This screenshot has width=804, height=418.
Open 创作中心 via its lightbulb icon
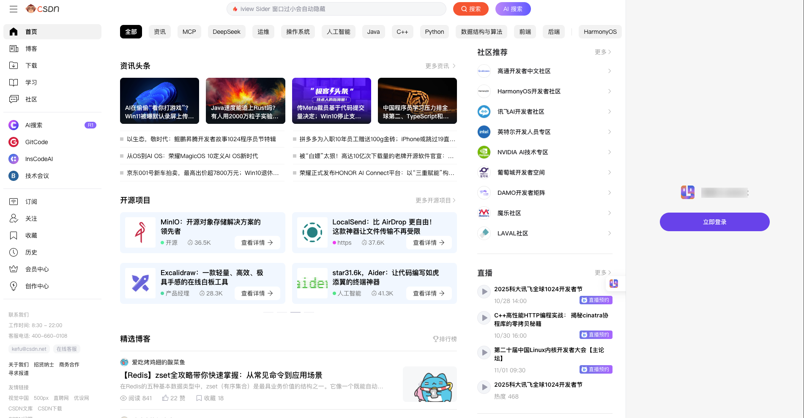[x=13, y=286]
